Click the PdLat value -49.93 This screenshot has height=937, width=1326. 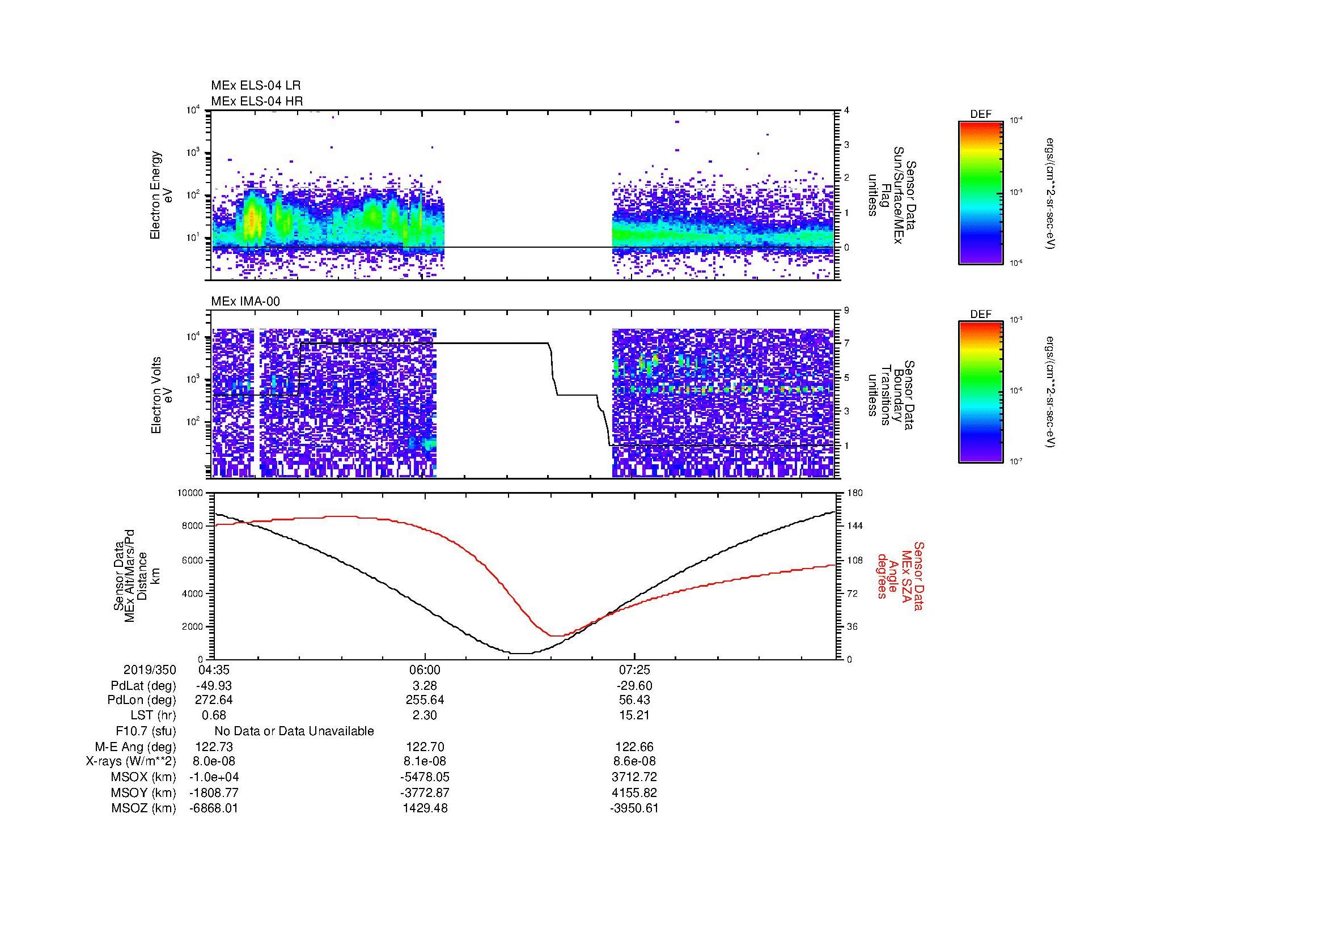click(214, 686)
